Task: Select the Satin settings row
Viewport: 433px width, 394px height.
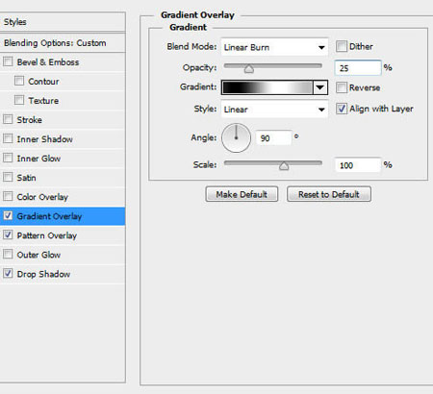Action: click(x=63, y=177)
